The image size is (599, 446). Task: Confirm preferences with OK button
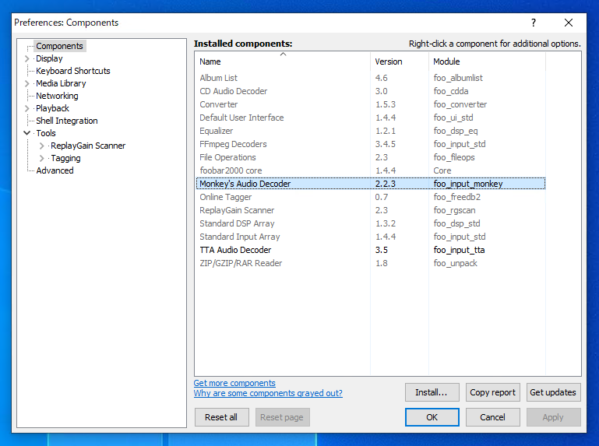(432, 417)
